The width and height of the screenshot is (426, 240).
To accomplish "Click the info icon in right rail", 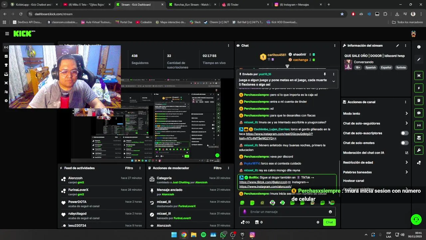I will point(419,47).
